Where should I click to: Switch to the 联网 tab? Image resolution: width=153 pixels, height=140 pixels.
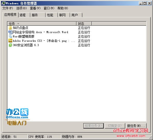64,15
